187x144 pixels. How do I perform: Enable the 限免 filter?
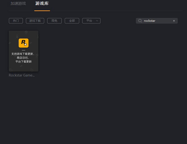pos(54,21)
